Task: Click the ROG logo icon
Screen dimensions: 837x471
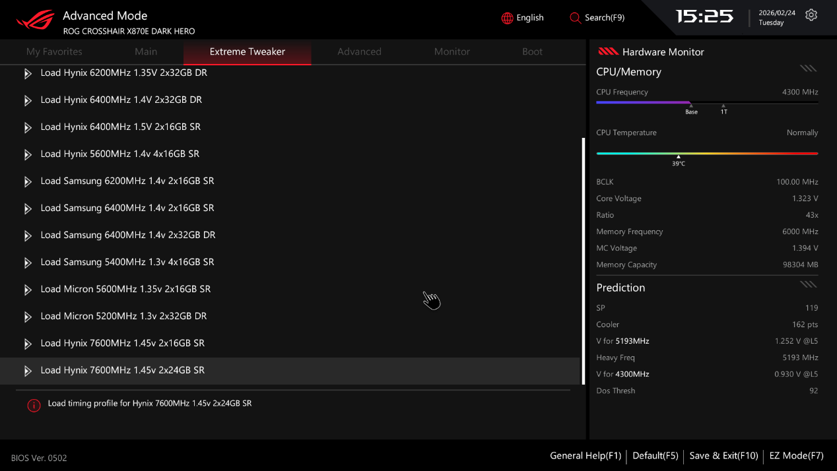Action: click(36, 20)
